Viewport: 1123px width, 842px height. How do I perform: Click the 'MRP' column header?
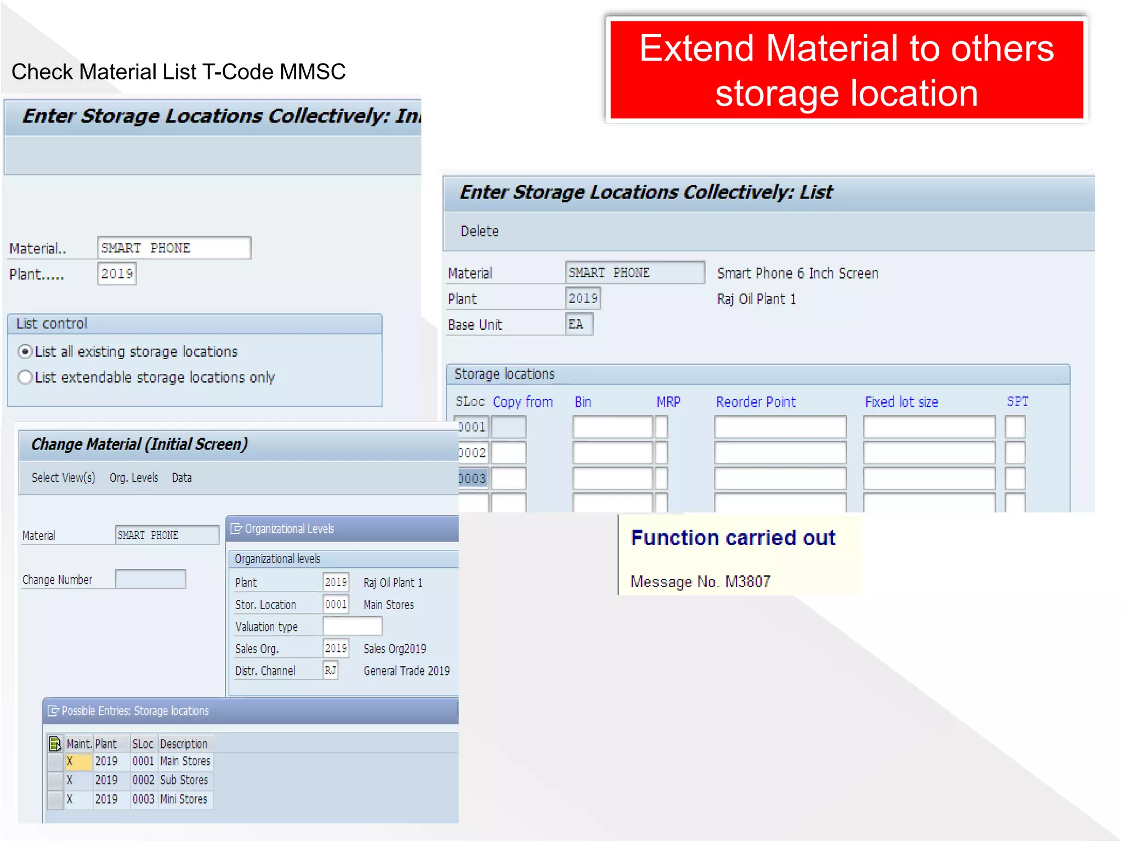[x=668, y=402]
